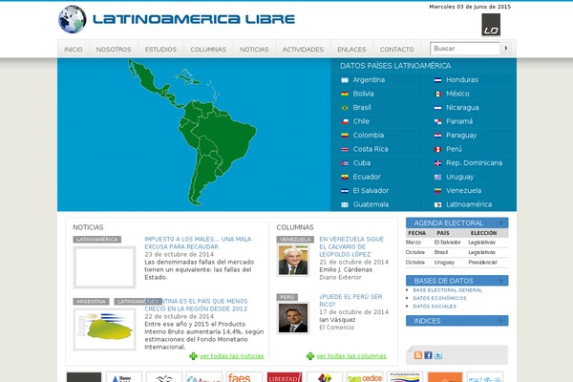Image resolution: width=573 pixels, height=382 pixels.
Task: Open Emilio J. Cárdenas columnist photo
Action: pos(293,261)
